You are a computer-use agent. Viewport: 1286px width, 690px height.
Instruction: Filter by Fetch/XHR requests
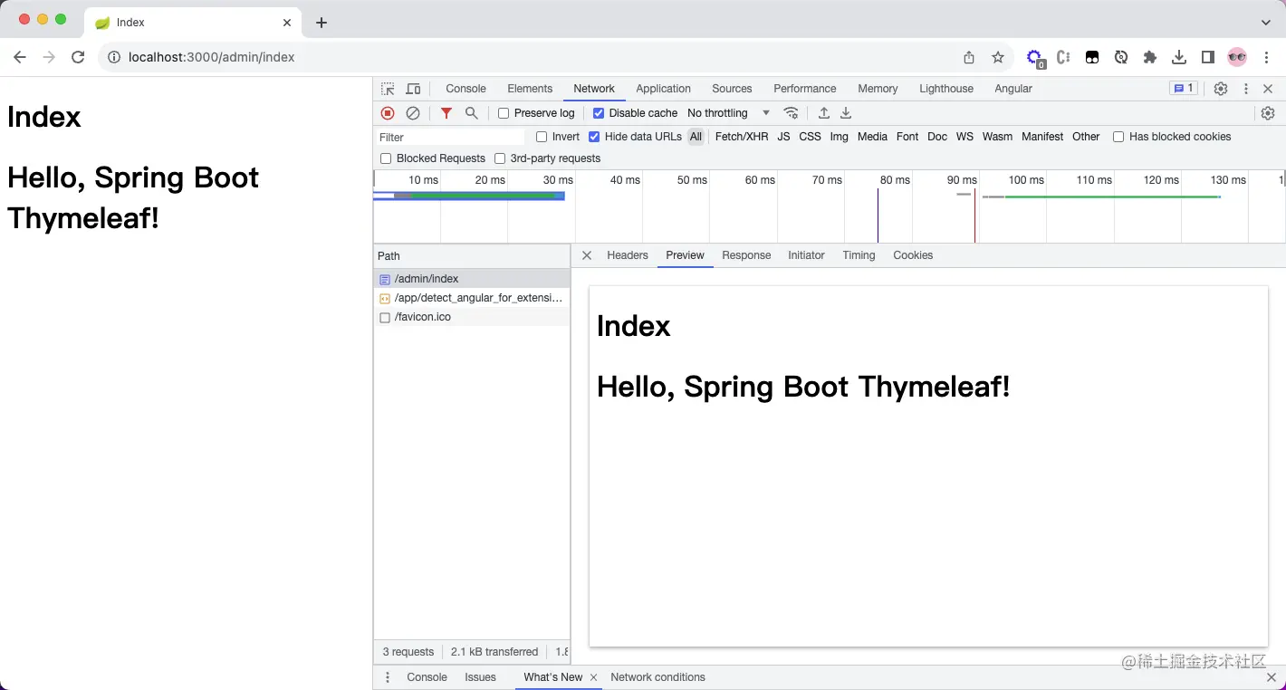(742, 137)
